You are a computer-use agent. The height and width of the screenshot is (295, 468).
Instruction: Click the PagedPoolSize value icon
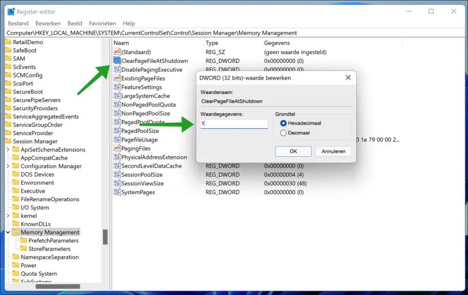tap(117, 131)
